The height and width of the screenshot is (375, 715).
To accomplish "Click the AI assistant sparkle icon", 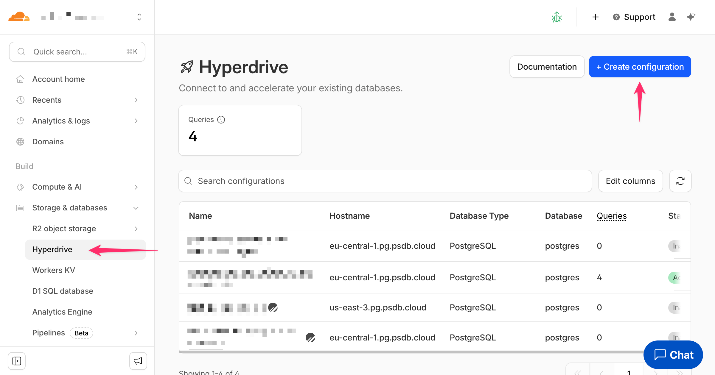I will coord(691,17).
